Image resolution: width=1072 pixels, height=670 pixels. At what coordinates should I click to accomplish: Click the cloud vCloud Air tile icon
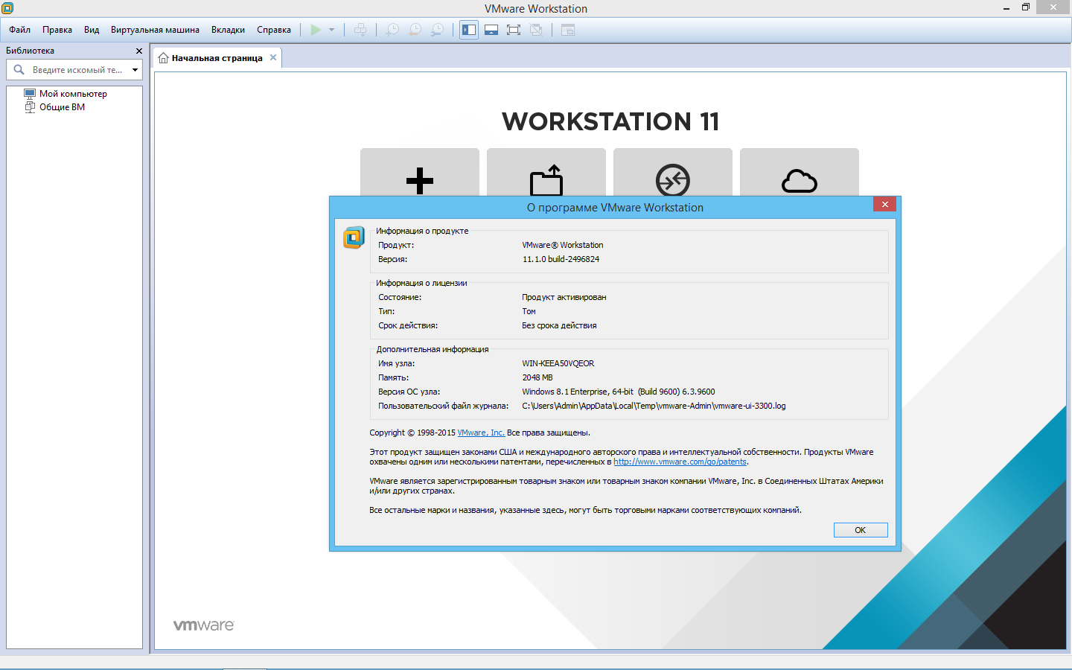[800, 181]
